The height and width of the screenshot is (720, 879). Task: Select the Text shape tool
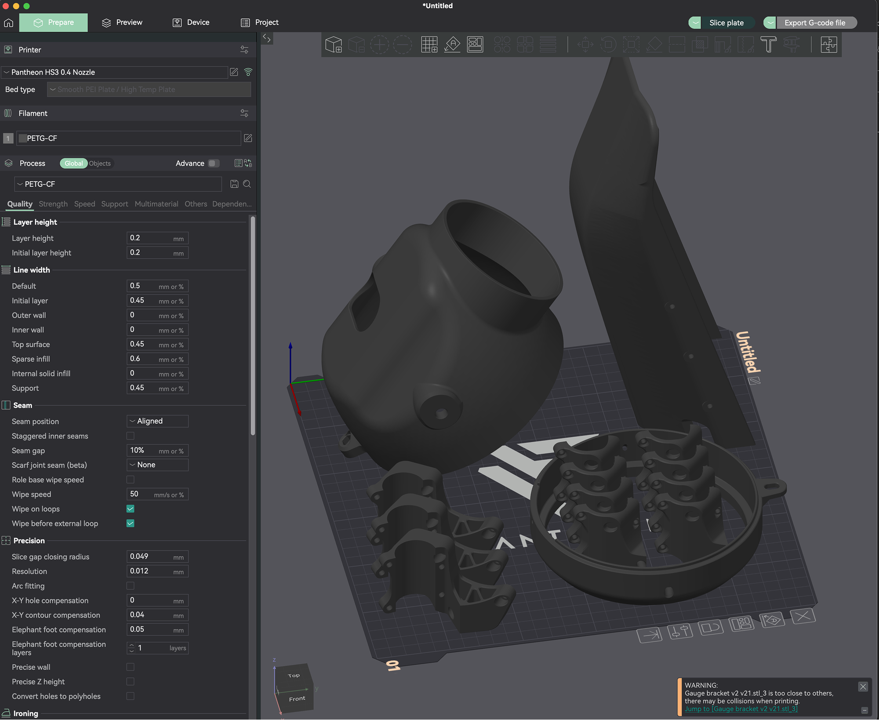768,44
